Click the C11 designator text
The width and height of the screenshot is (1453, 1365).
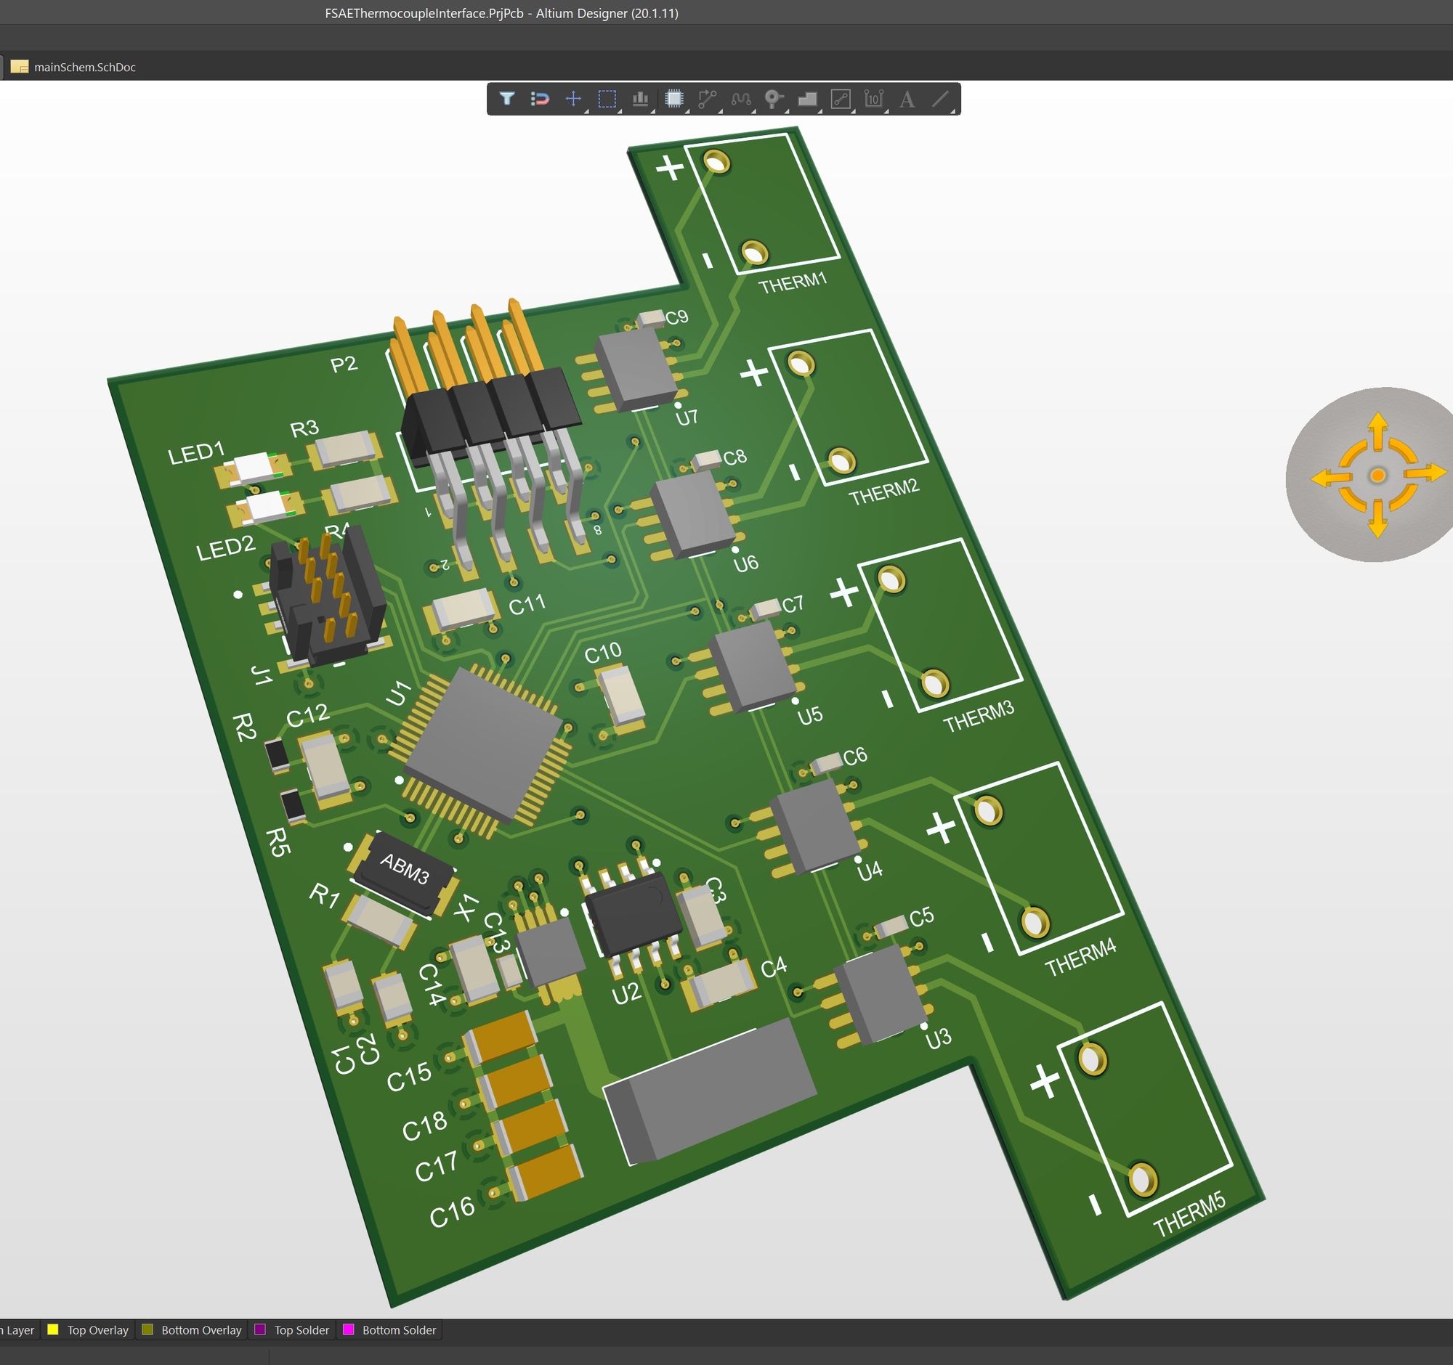point(527,604)
